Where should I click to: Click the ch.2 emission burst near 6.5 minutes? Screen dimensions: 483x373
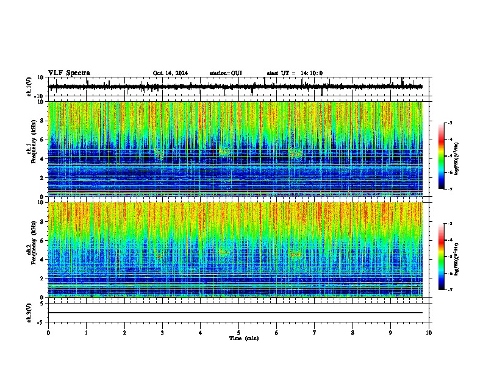pyautogui.click(x=296, y=255)
